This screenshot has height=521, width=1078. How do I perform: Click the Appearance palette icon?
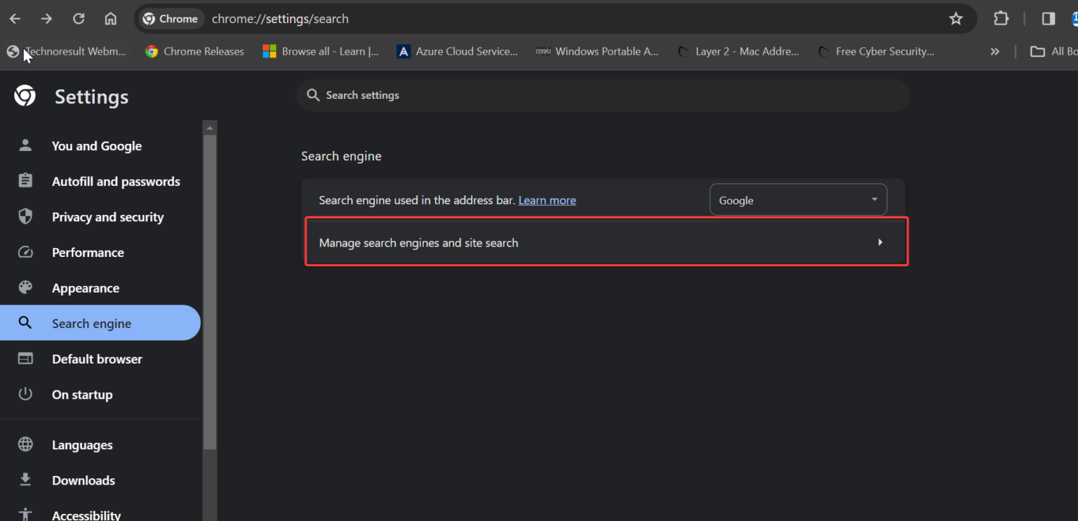(x=25, y=287)
